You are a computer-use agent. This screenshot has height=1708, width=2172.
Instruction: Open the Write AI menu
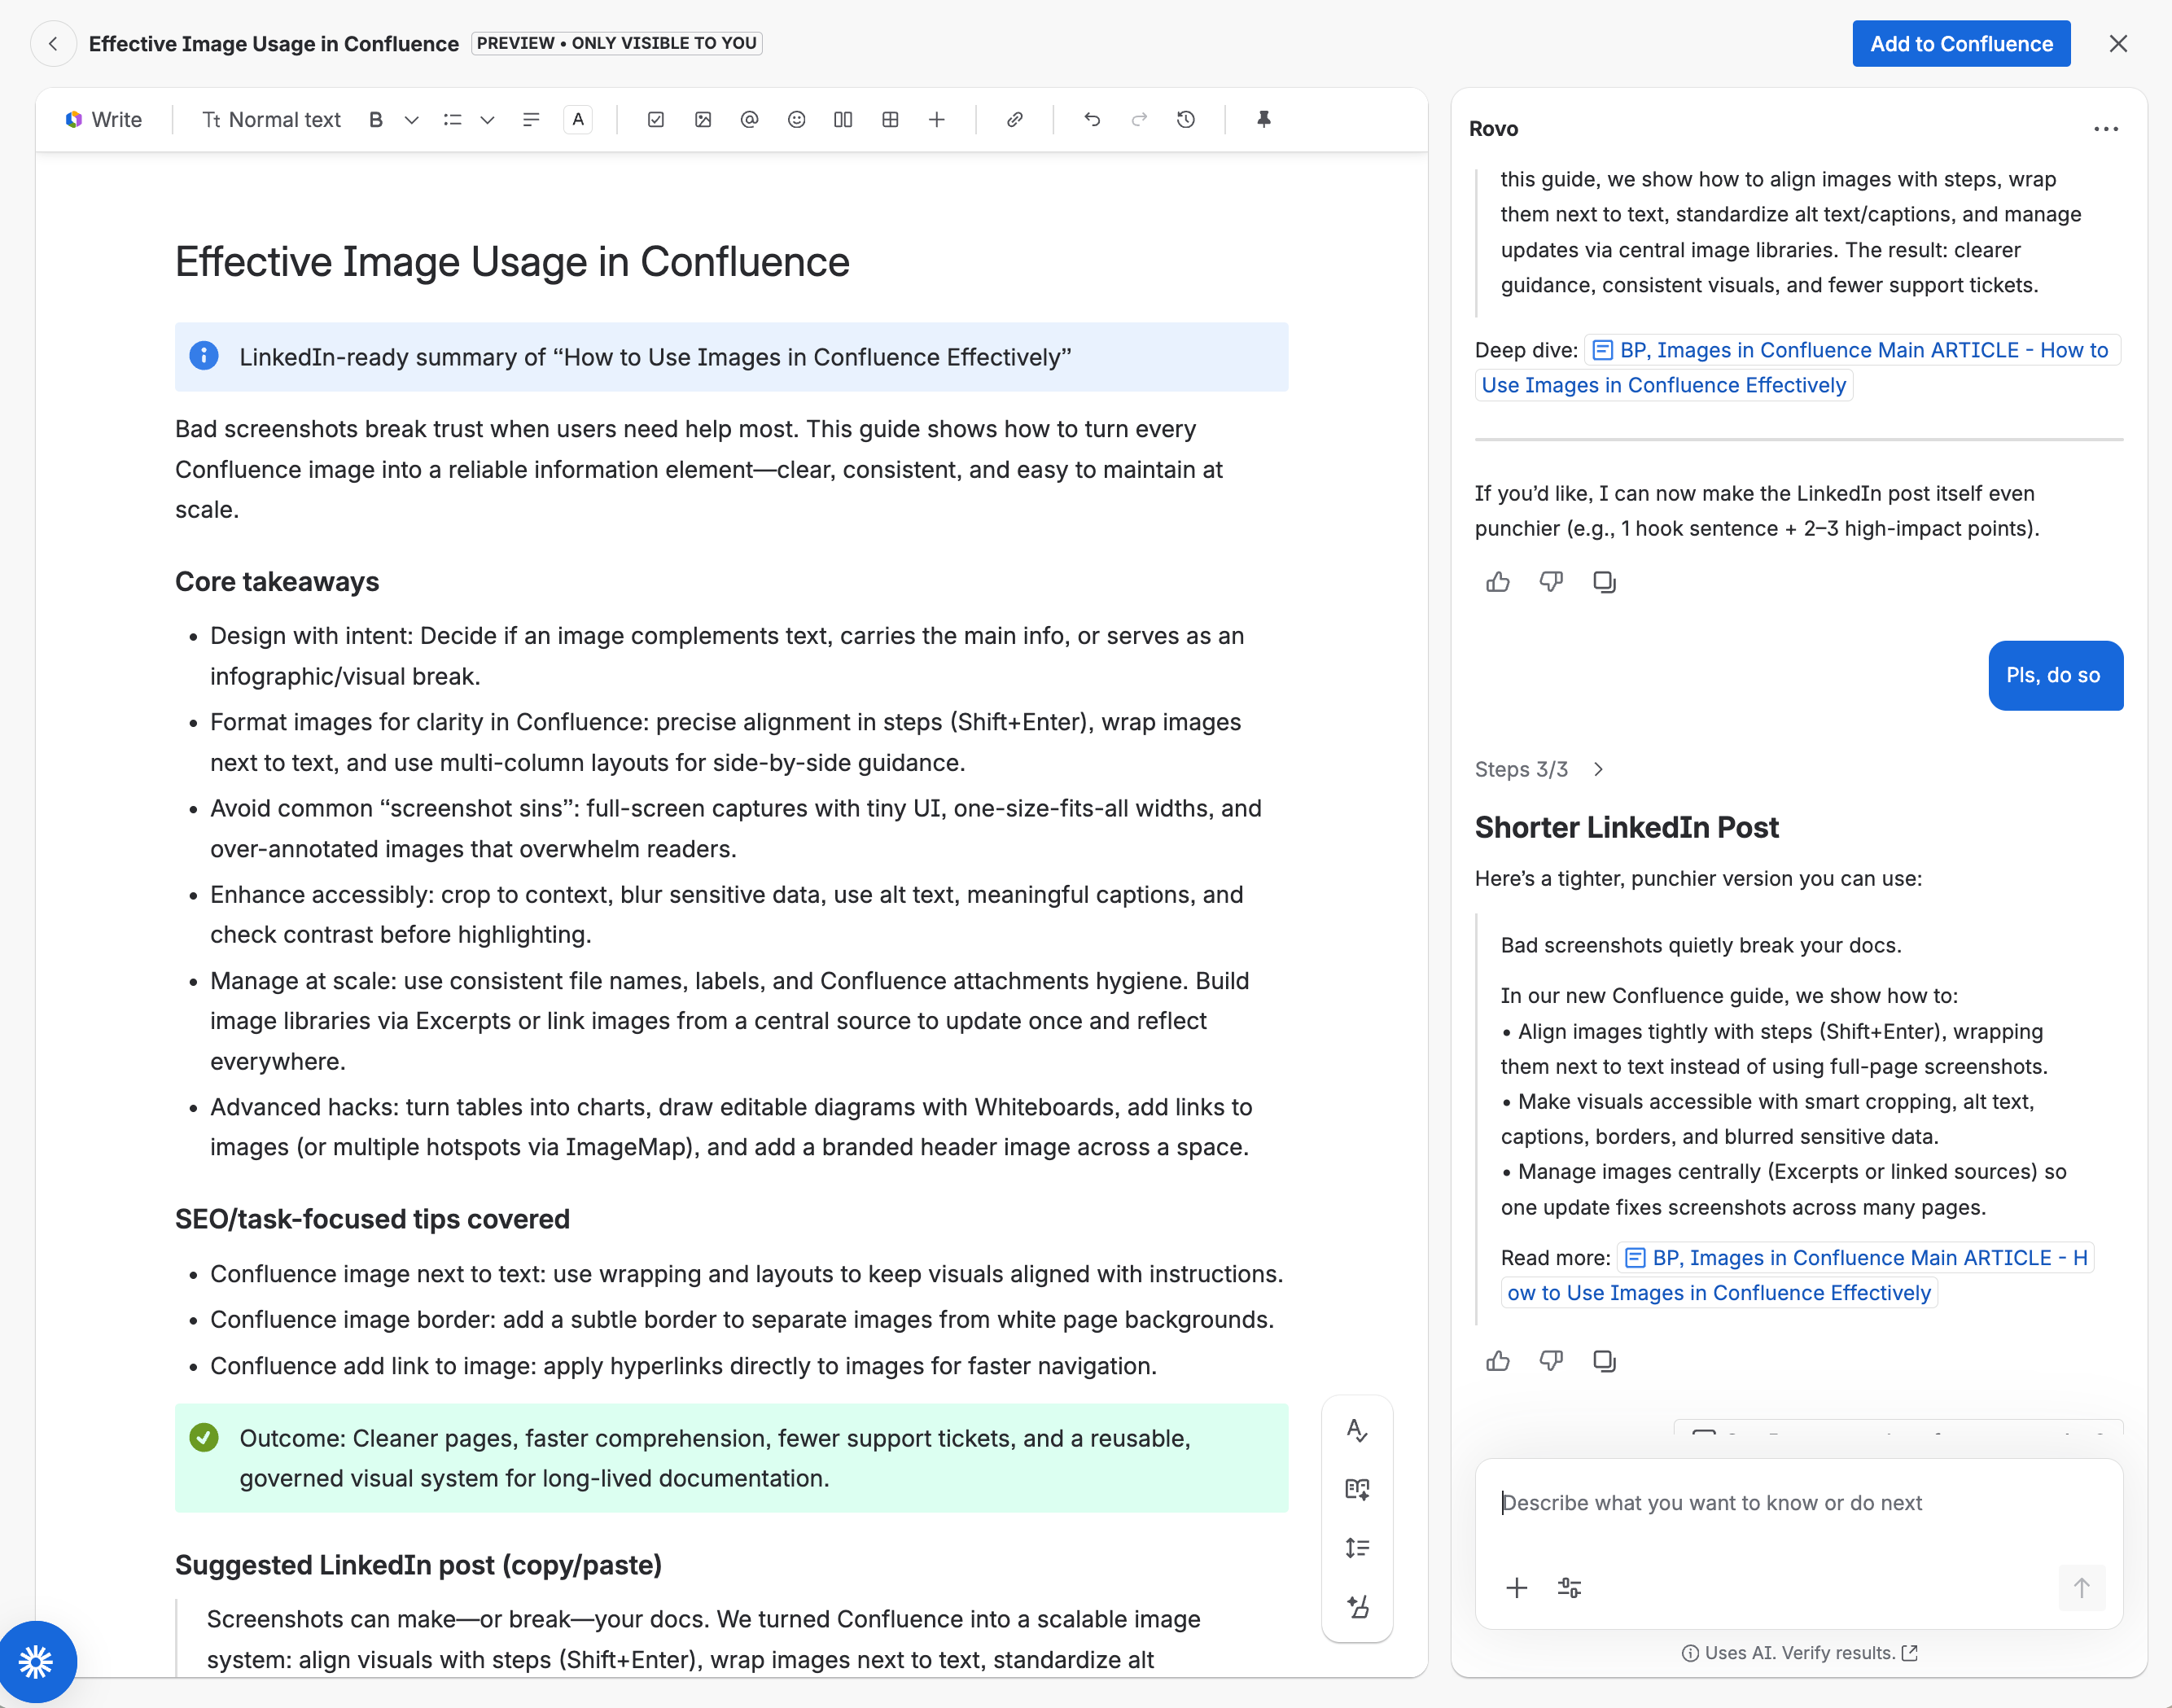104,120
